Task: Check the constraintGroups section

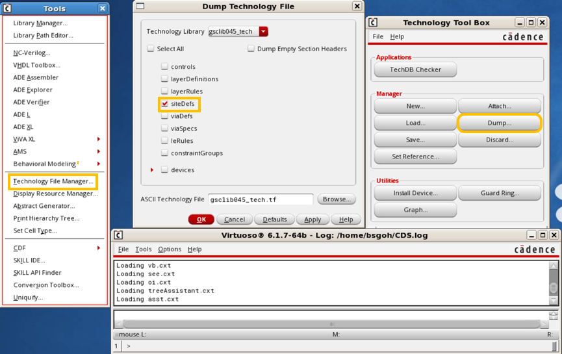Action: (164, 153)
